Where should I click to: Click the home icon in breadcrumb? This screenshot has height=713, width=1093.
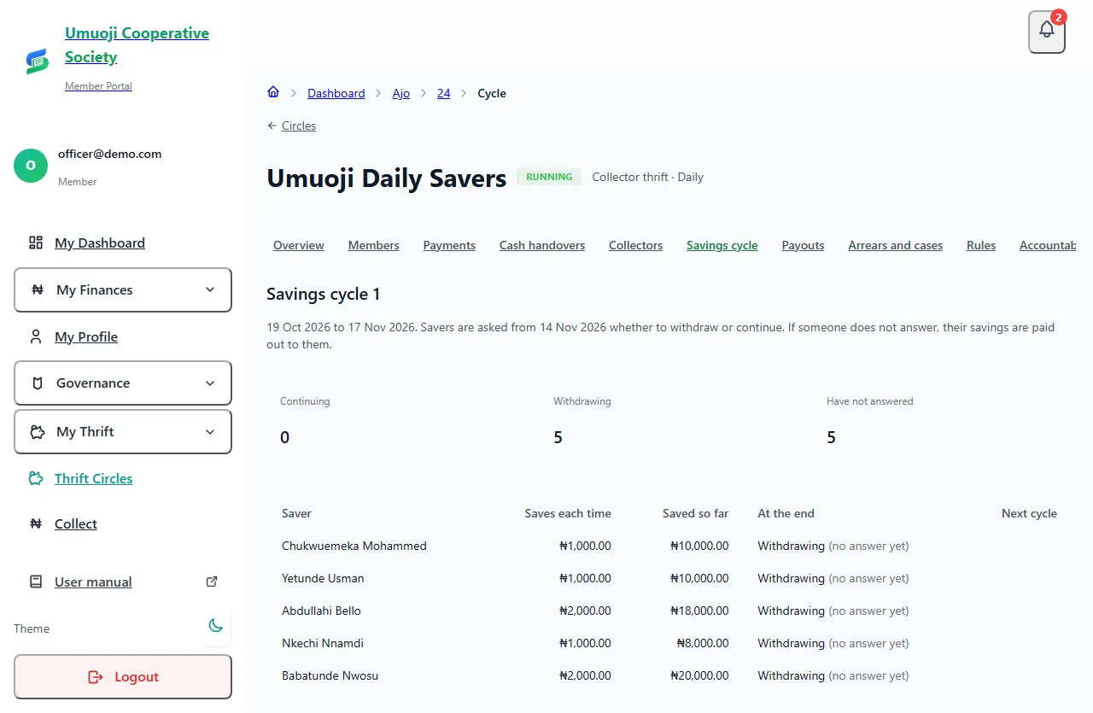pos(273,92)
